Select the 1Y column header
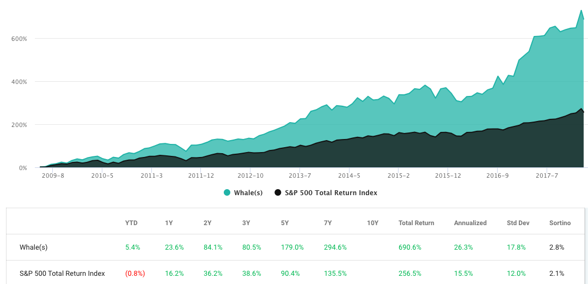588x284 pixels. click(x=169, y=223)
